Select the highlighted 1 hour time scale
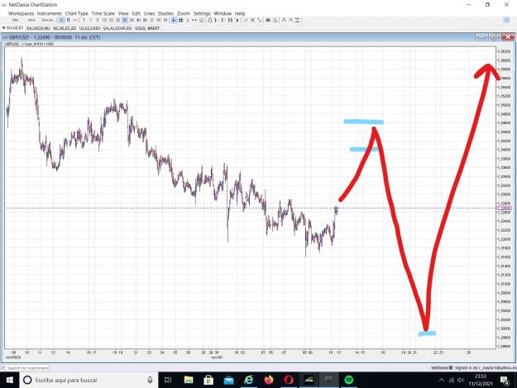This screenshot has height=388, width=517. 125,20
